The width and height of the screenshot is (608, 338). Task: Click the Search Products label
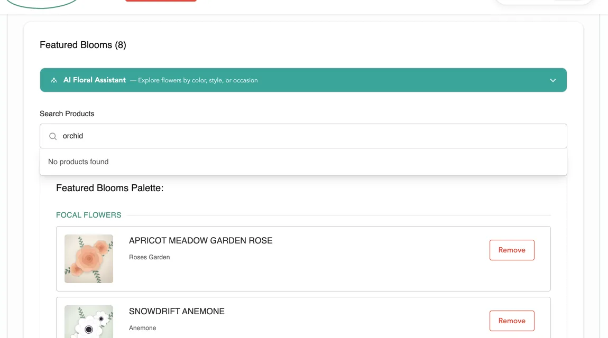[x=67, y=114]
